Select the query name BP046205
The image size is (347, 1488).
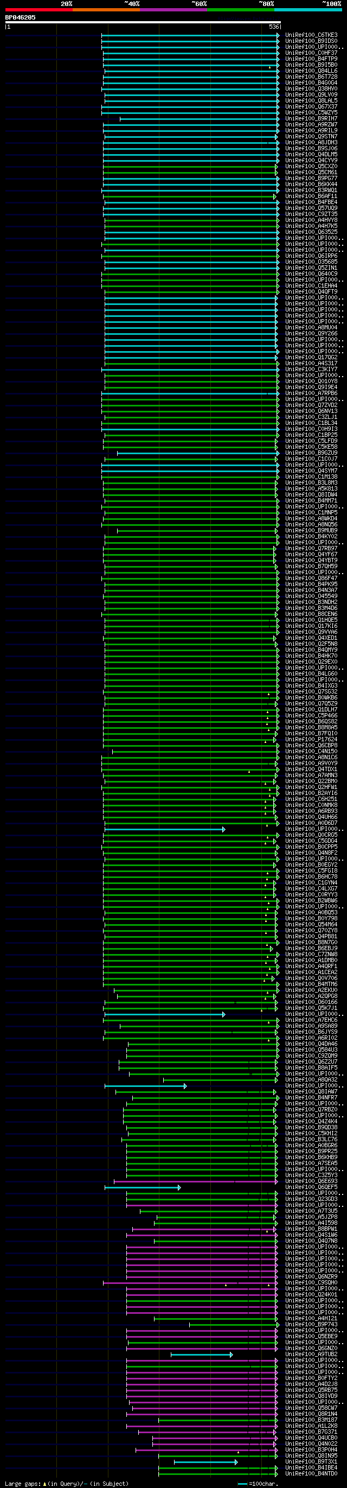coord(20,17)
